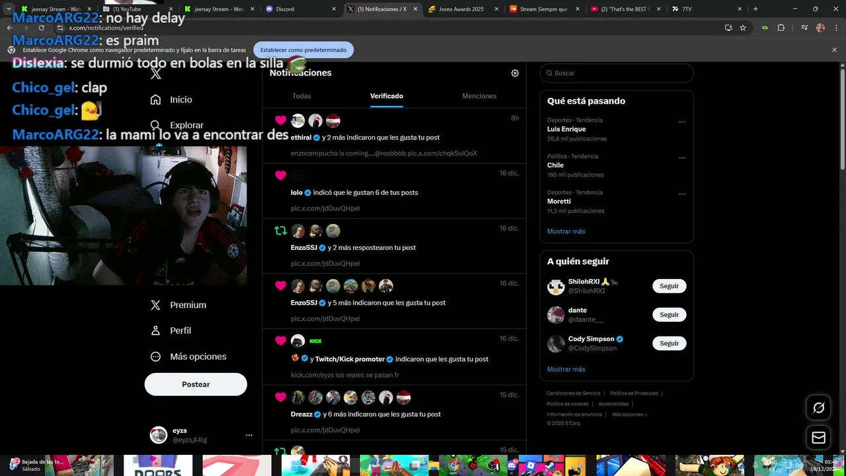The image size is (846, 476).
Task: Click Cody Simpson profile avatar
Action: [x=556, y=343]
